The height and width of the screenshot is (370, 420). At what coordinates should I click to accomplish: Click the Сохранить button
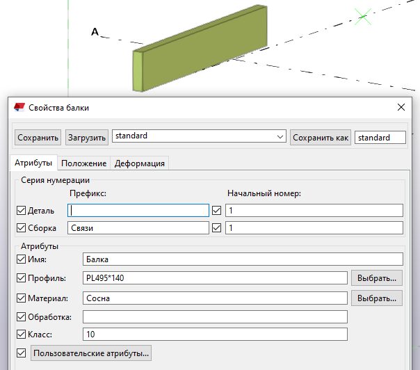(38, 138)
